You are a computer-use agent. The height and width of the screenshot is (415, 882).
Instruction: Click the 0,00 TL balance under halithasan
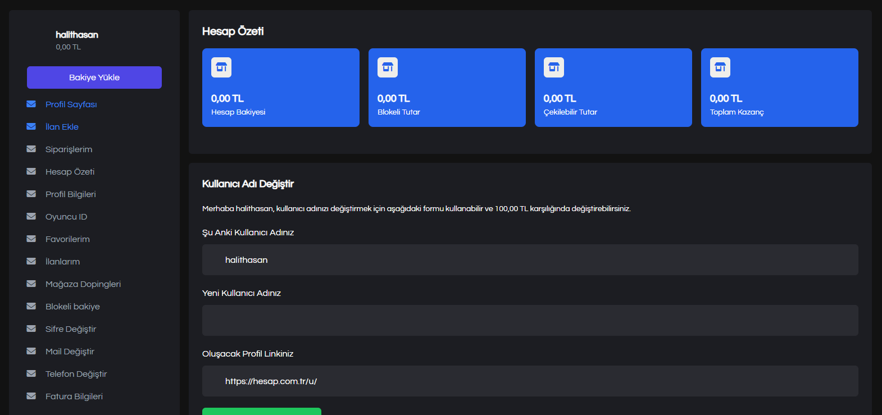(x=69, y=47)
